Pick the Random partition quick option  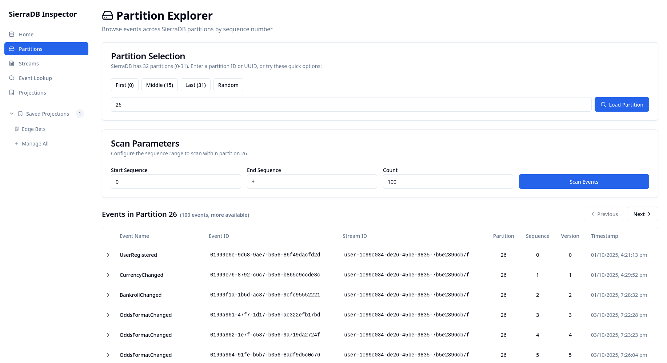(x=228, y=85)
